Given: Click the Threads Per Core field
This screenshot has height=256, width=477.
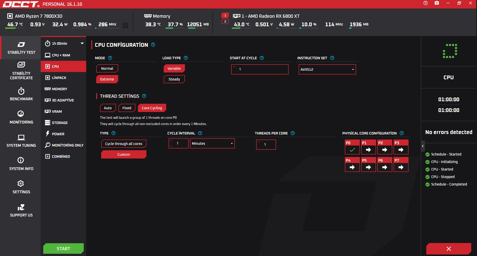Looking at the screenshot, I should pos(266,145).
